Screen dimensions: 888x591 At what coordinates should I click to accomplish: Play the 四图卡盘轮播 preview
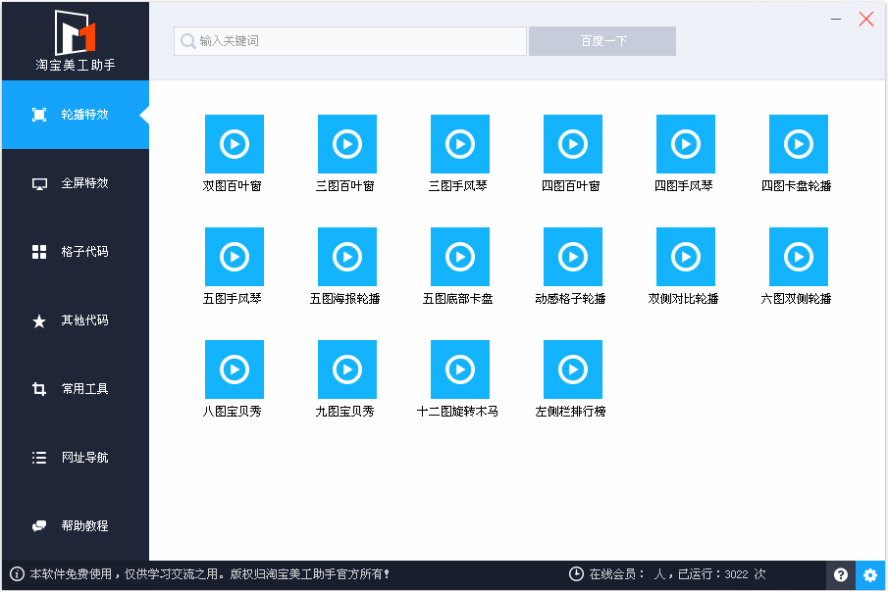(x=798, y=144)
